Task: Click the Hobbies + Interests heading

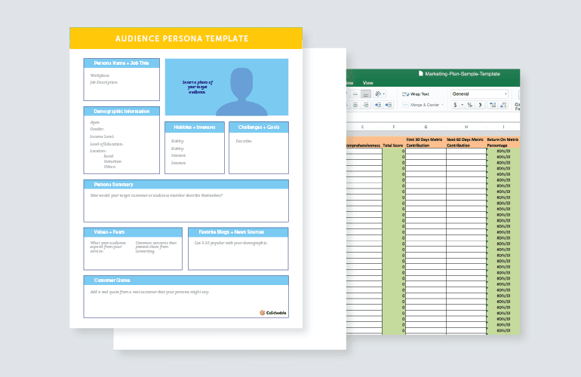Action: 195,127
